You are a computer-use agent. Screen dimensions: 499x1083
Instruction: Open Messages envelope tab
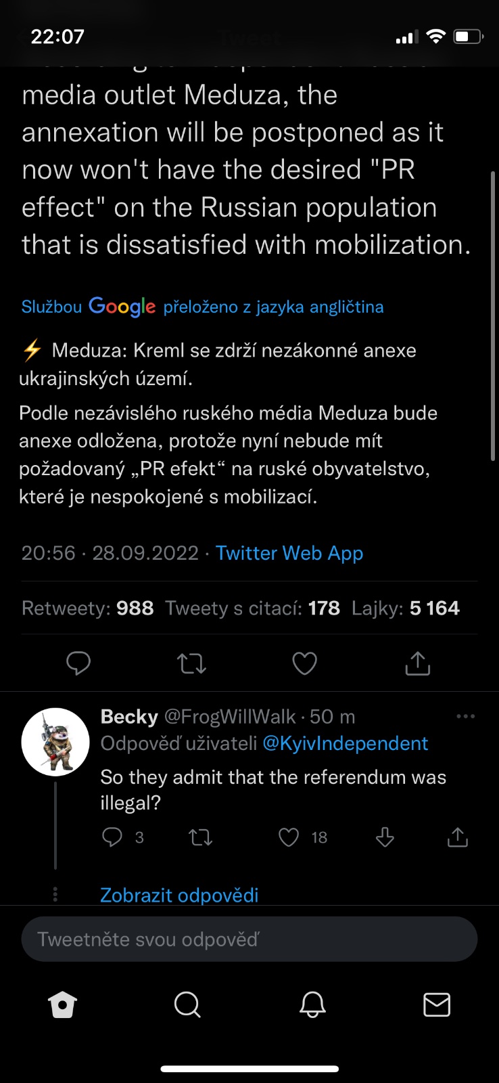pyautogui.click(x=437, y=1005)
